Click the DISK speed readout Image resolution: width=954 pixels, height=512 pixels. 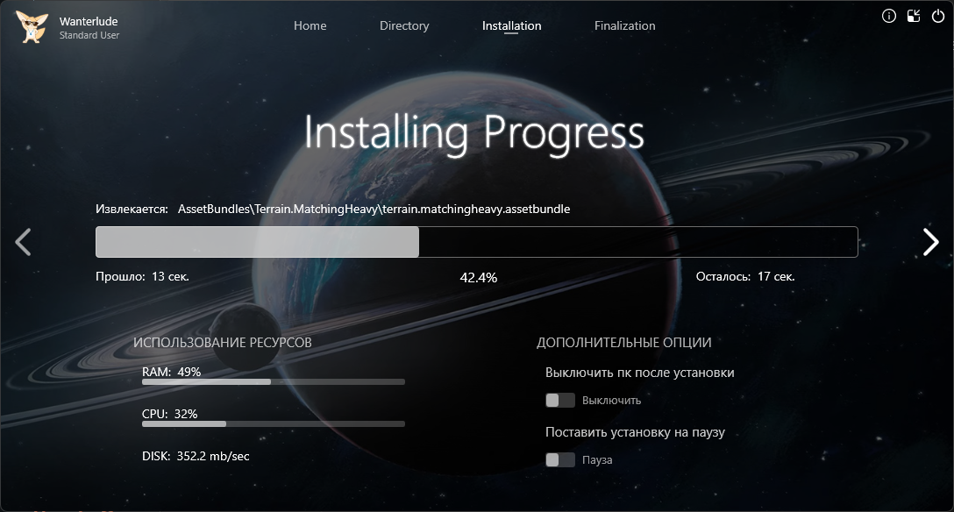[196, 456]
